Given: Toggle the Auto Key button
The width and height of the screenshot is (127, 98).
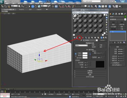Looking at the screenshot, I should tap(89, 94).
